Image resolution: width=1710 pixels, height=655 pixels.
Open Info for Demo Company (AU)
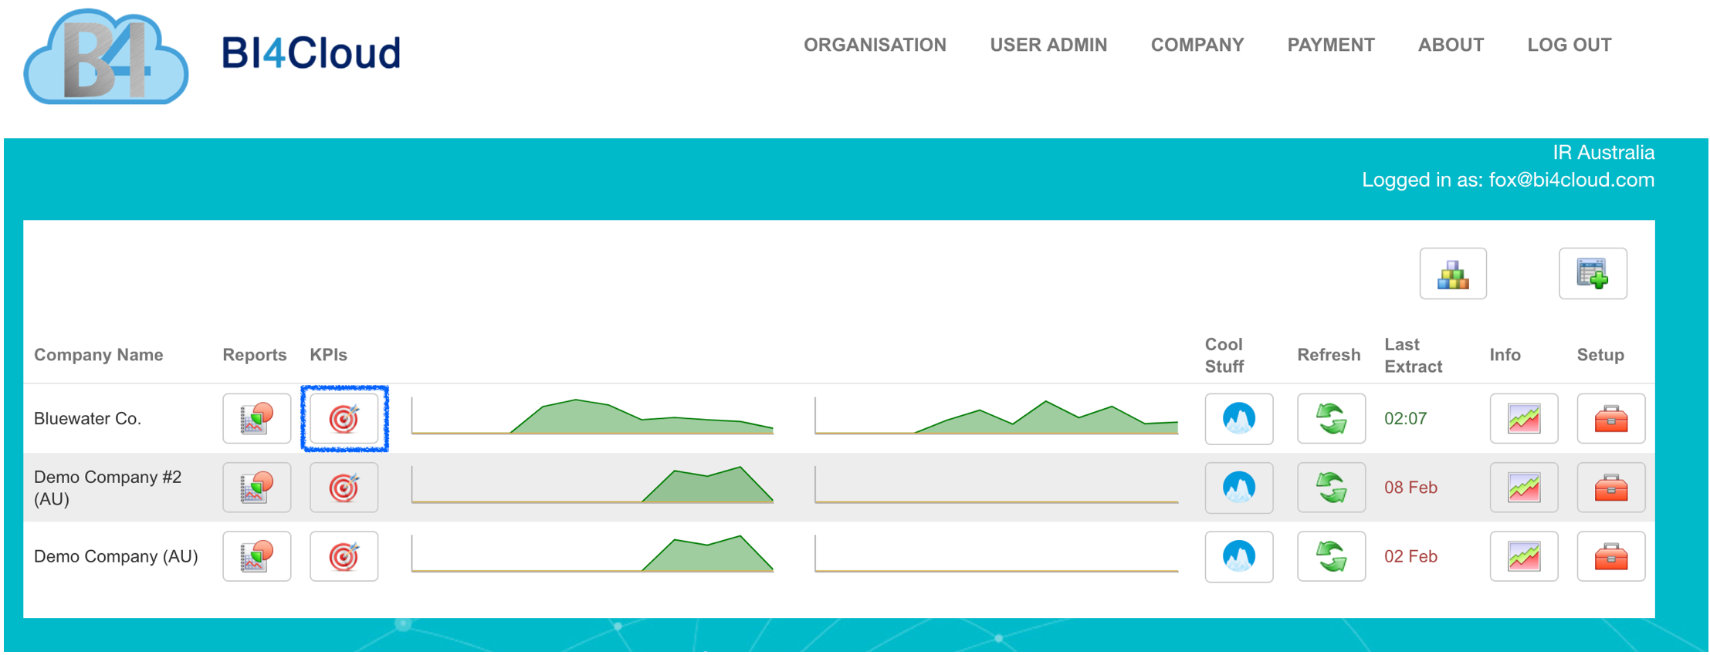click(1523, 555)
